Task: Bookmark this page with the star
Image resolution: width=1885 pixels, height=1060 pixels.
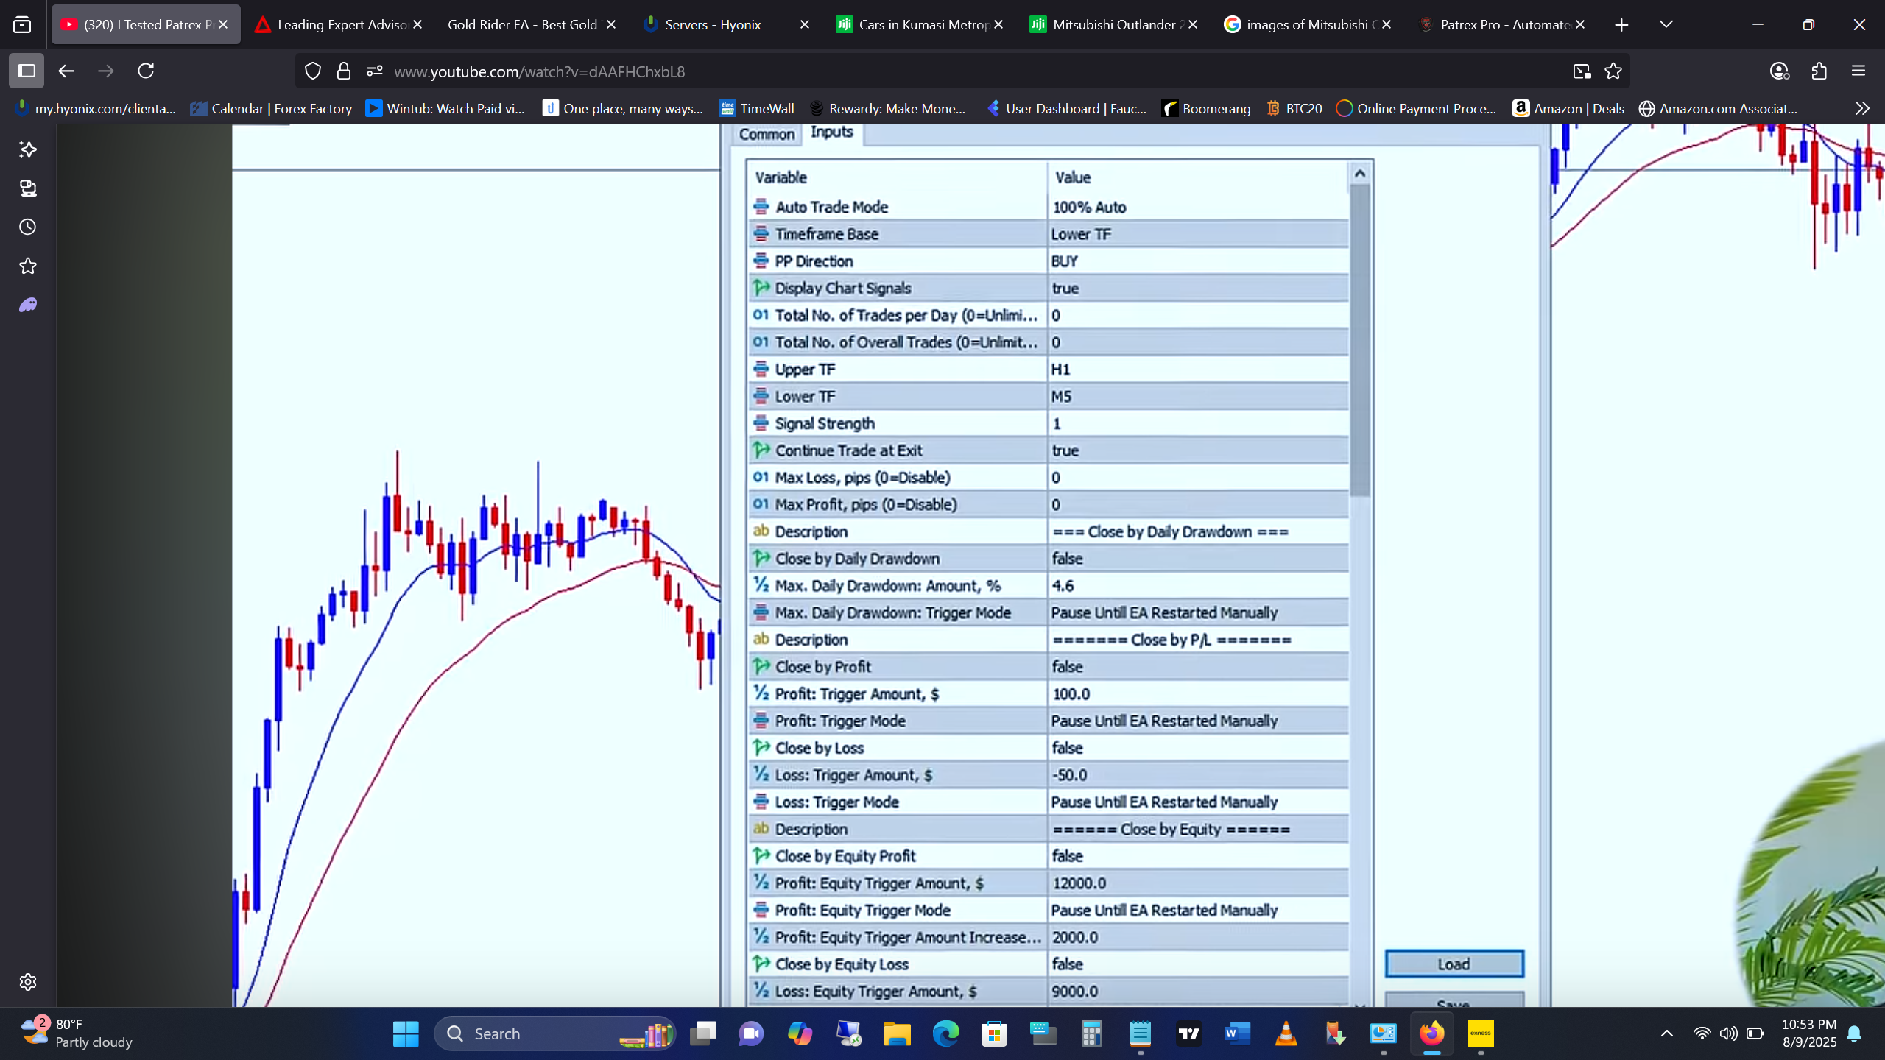Action: point(1613,71)
